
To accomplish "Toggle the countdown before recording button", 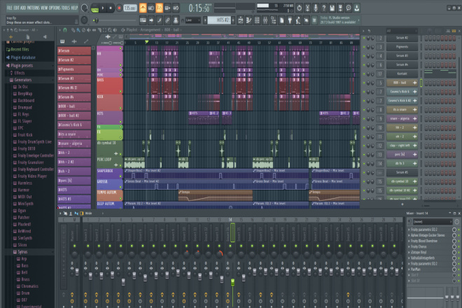I will [159, 8].
